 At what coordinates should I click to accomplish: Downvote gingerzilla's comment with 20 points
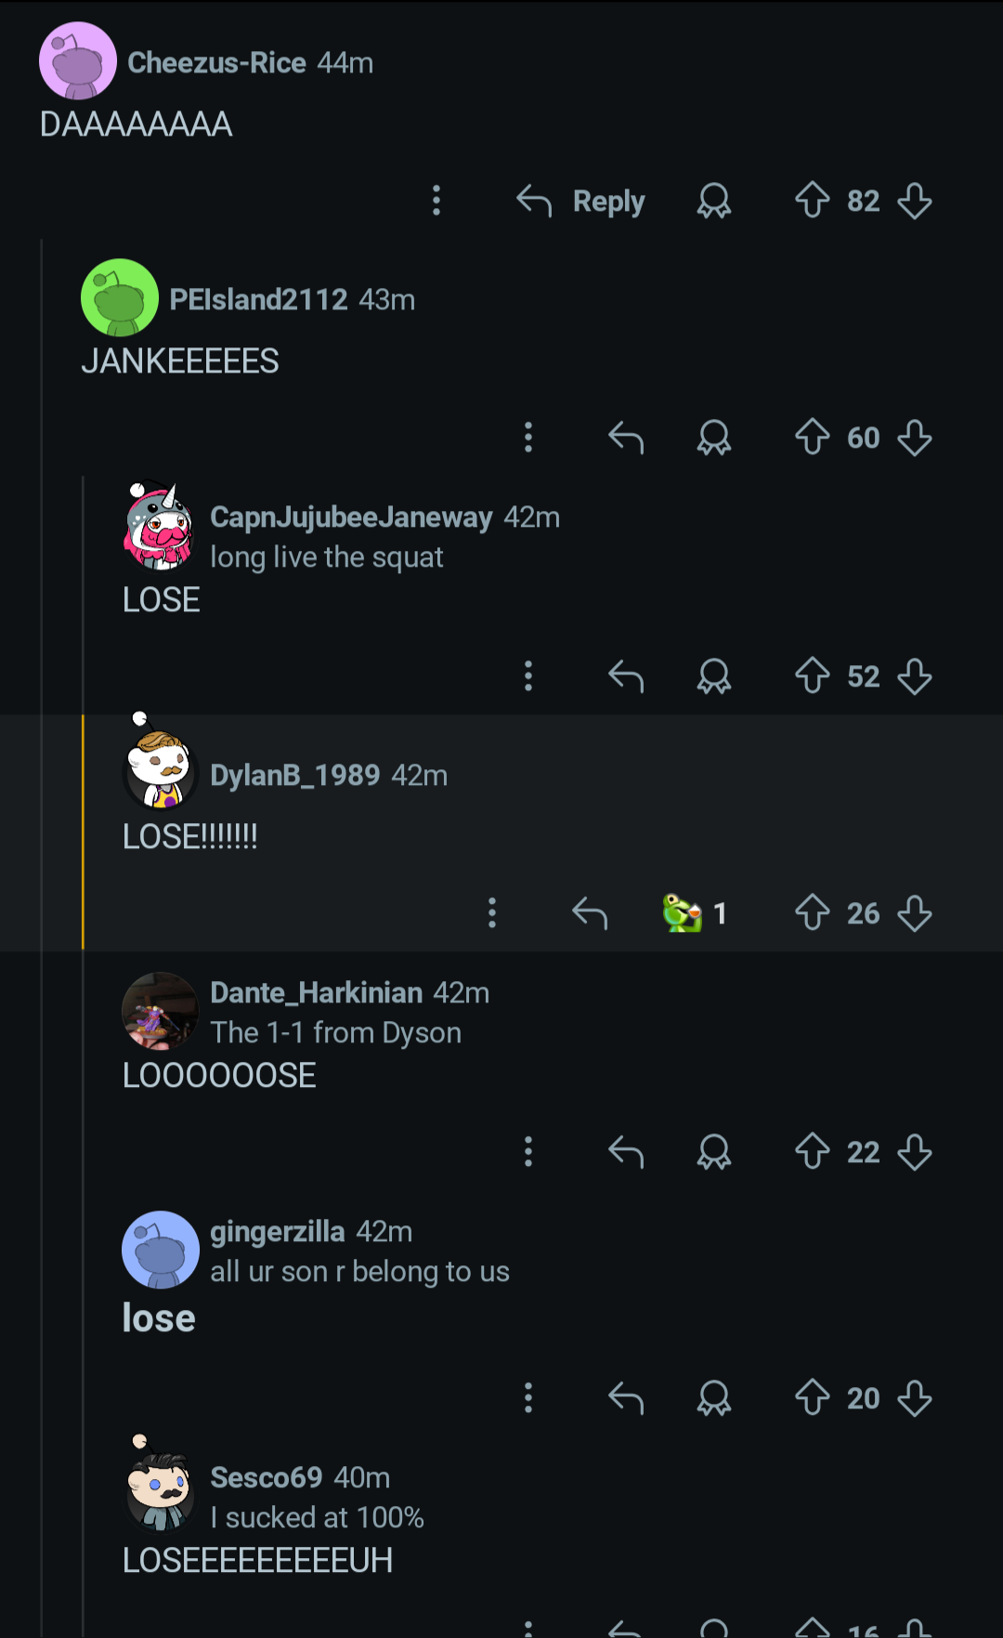point(915,1398)
